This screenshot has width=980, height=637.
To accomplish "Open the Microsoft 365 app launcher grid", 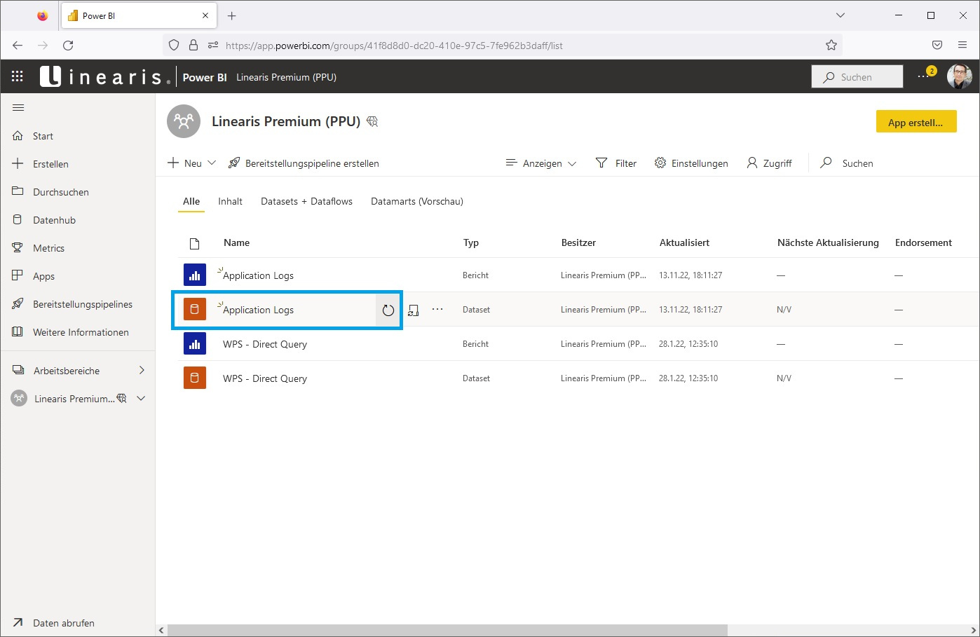I will [17, 76].
